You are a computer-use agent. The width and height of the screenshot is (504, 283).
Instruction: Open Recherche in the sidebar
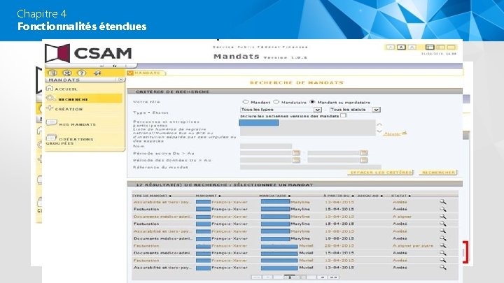click(x=73, y=99)
